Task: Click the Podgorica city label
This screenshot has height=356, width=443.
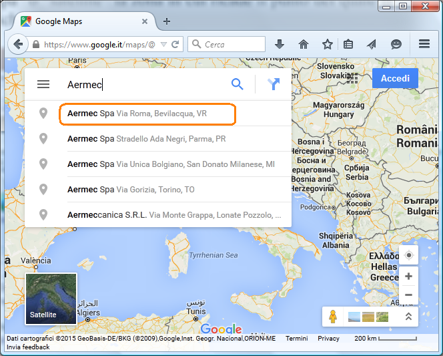Action: tap(316, 207)
